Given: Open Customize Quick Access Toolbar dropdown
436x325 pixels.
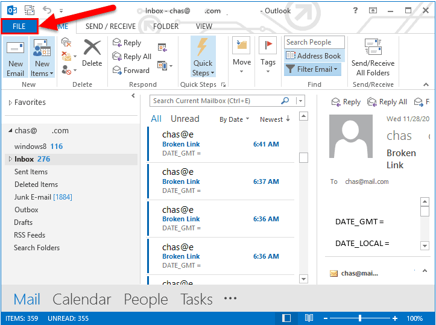Looking at the screenshot, I should (61, 11).
